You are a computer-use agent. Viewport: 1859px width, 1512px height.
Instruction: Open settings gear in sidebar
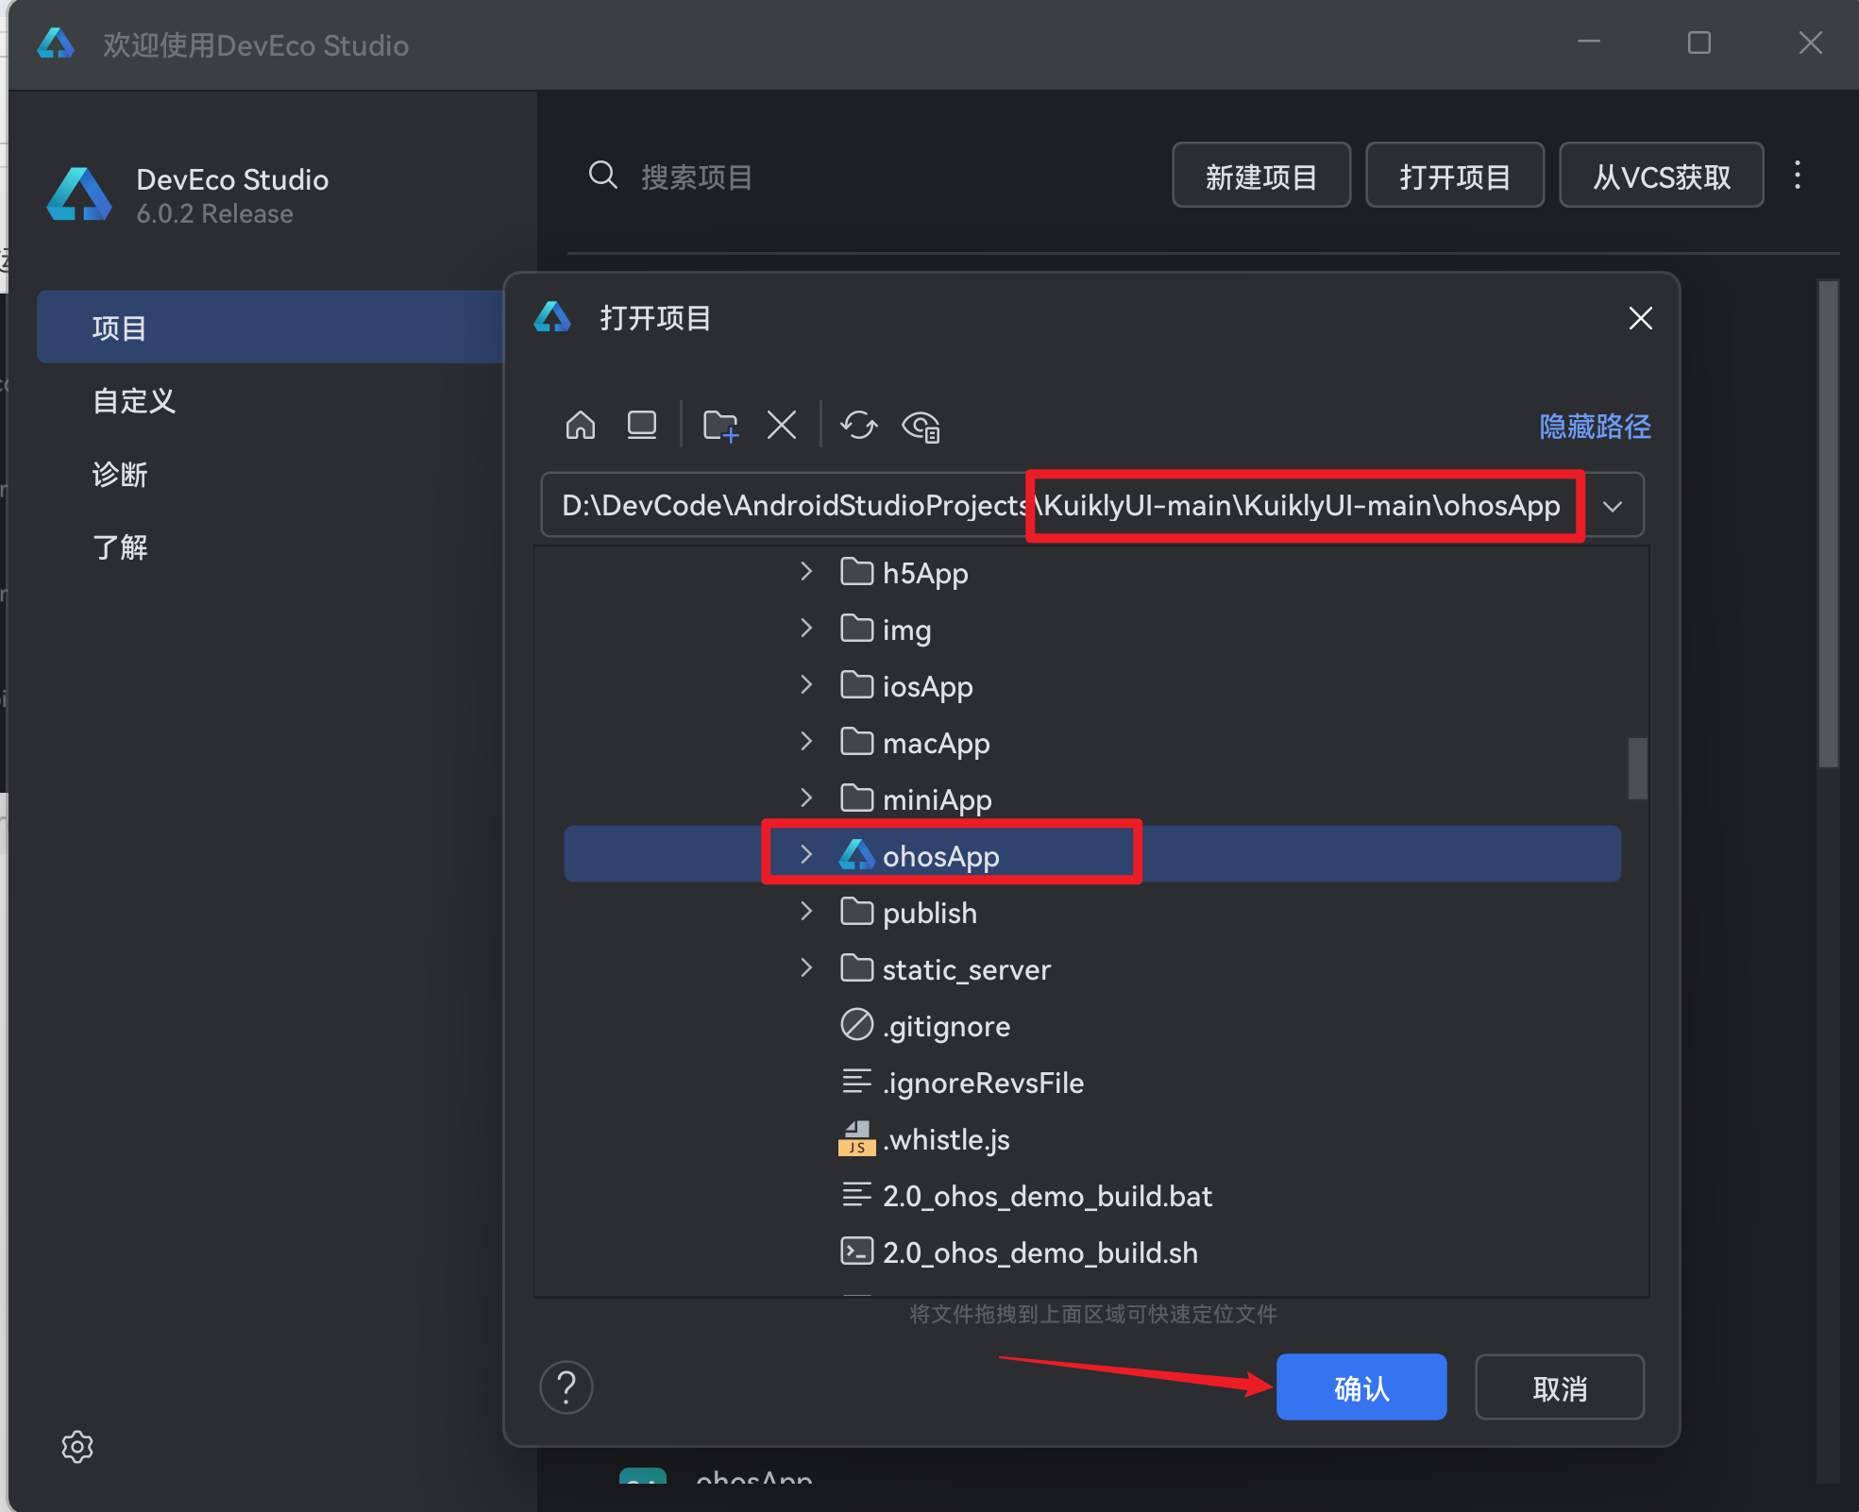pyautogui.click(x=77, y=1447)
